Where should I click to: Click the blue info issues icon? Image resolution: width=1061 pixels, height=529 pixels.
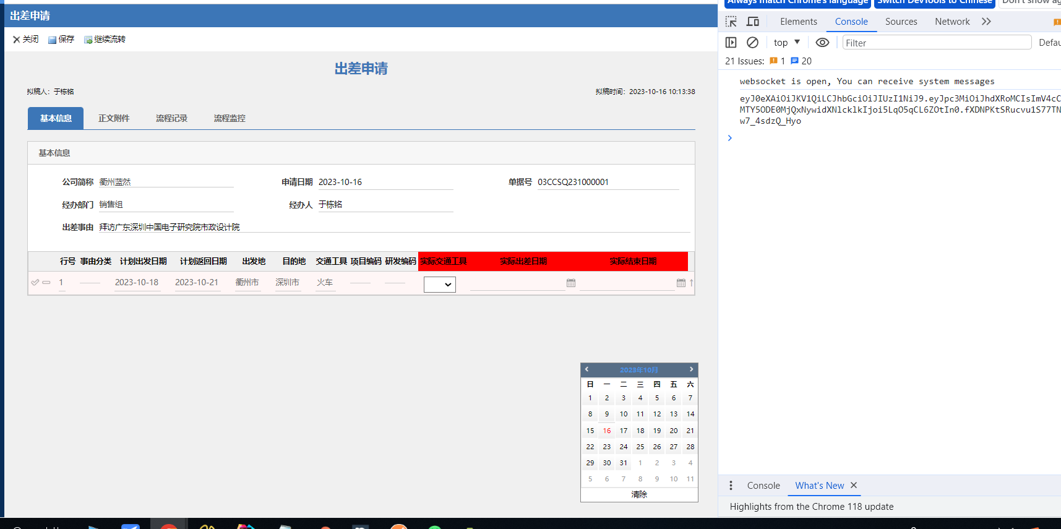point(794,61)
